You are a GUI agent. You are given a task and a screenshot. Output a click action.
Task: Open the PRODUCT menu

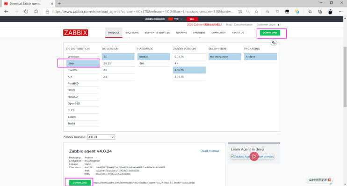[114, 33]
